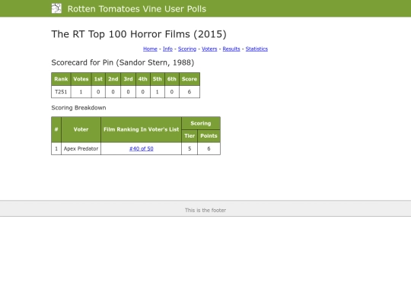
Task: Click the 5th column header
Action: click(x=158, y=79)
